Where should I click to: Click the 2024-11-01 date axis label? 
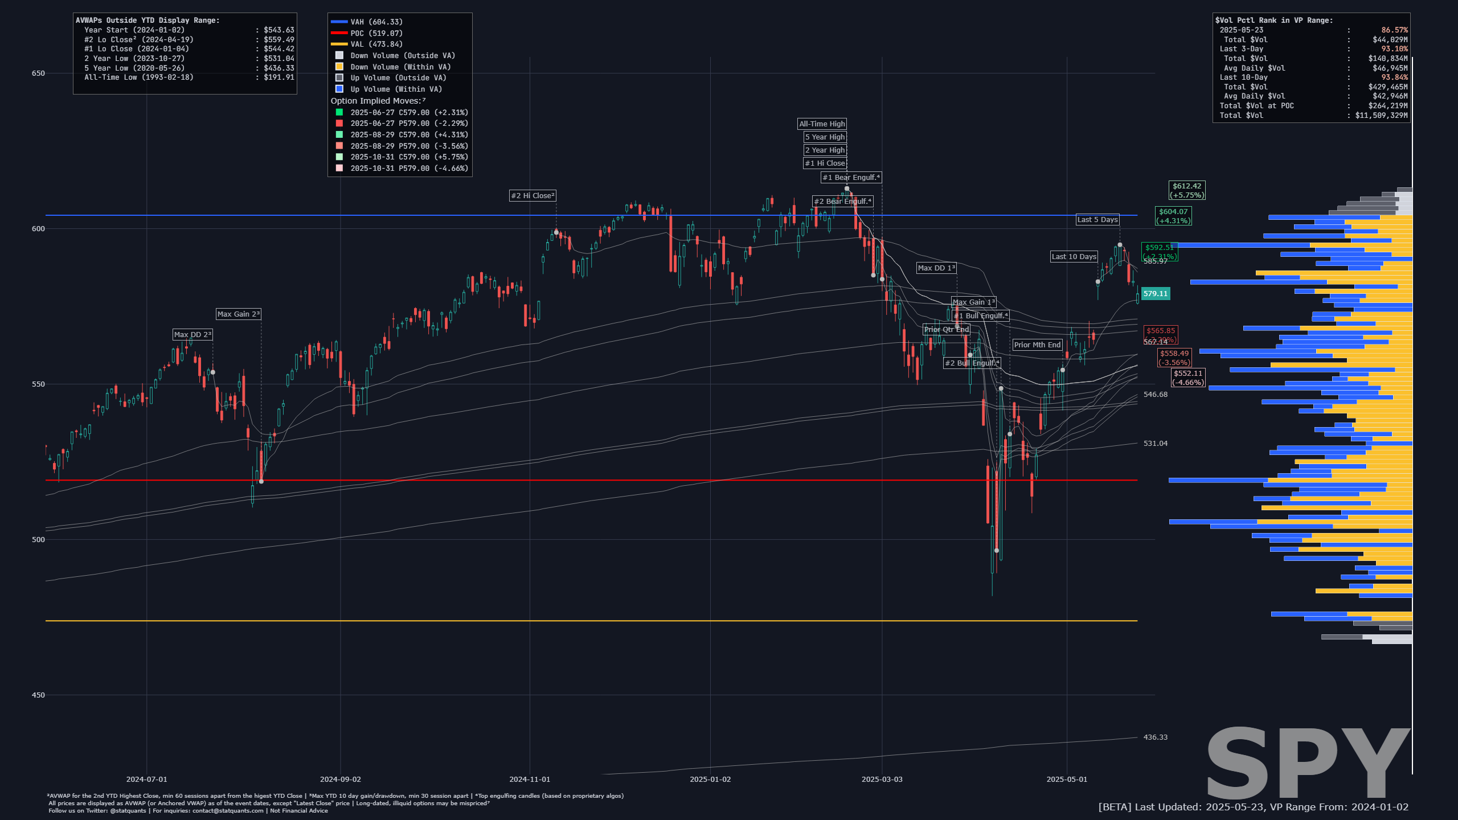tap(530, 780)
